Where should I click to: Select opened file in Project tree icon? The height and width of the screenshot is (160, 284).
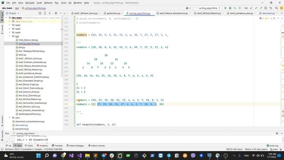click(x=40, y=13)
